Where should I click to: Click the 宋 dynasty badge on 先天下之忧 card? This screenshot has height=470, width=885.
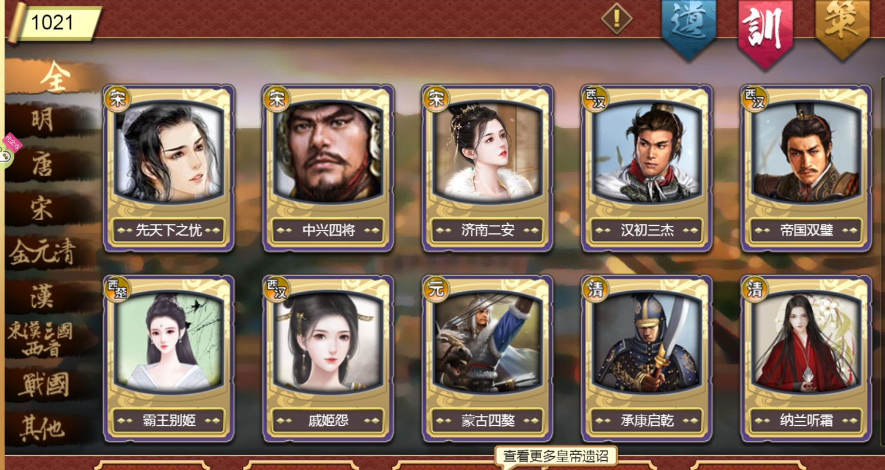point(118,99)
